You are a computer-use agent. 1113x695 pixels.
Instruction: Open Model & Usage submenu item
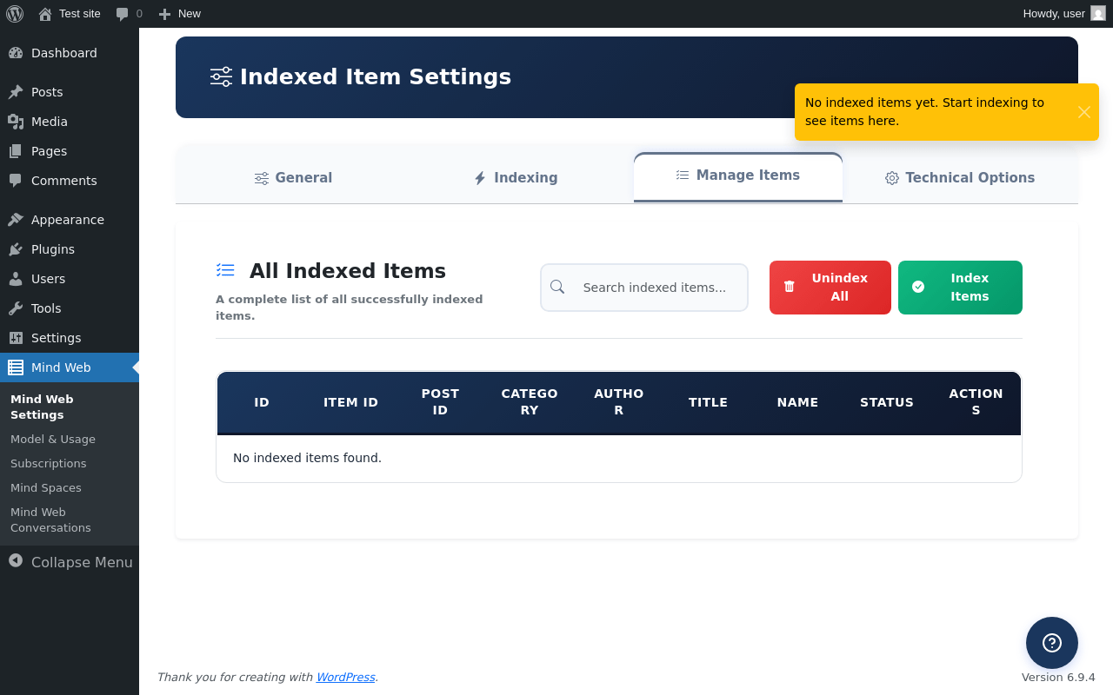click(x=53, y=440)
